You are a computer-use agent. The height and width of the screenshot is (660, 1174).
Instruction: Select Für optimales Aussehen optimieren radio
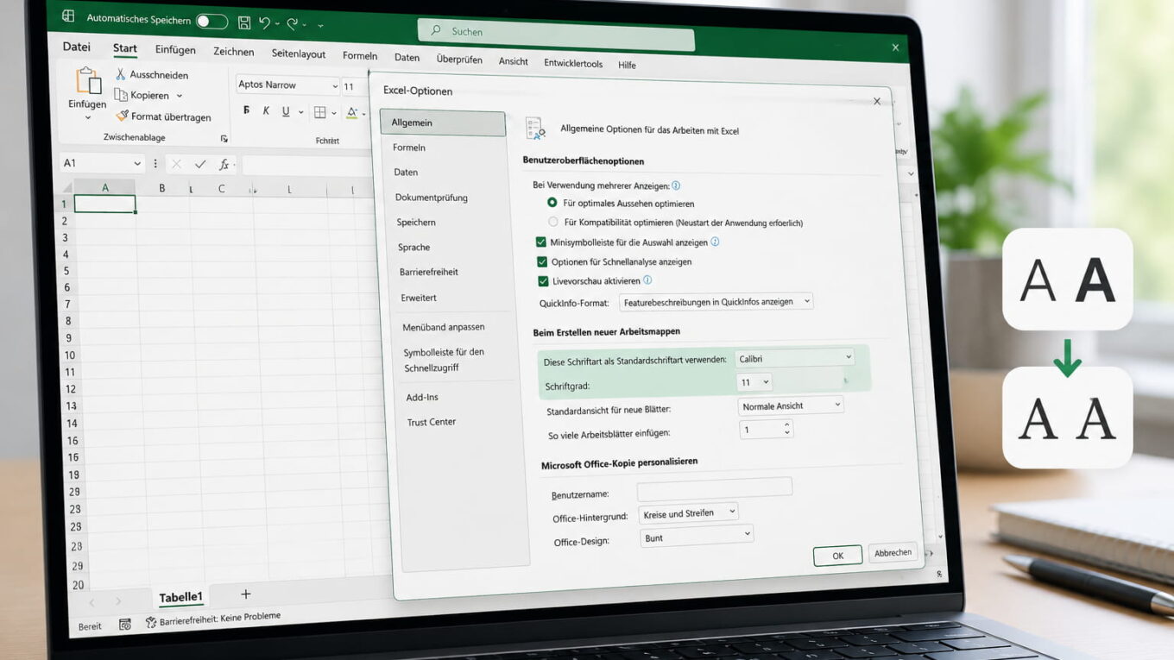point(552,203)
